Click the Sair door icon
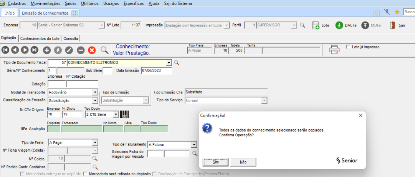Image resolution: width=415 pixels, height=177 pixels. click(392, 25)
